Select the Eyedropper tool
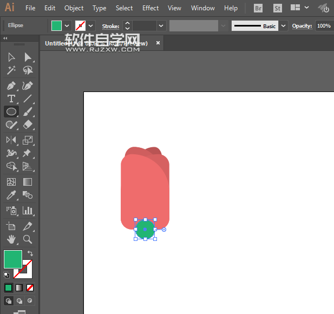Viewport: 334px width, 314px height. [11, 195]
